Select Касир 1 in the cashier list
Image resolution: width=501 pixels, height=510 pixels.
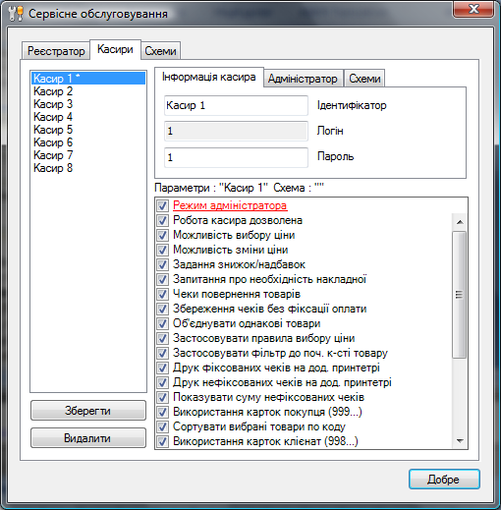pos(88,79)
